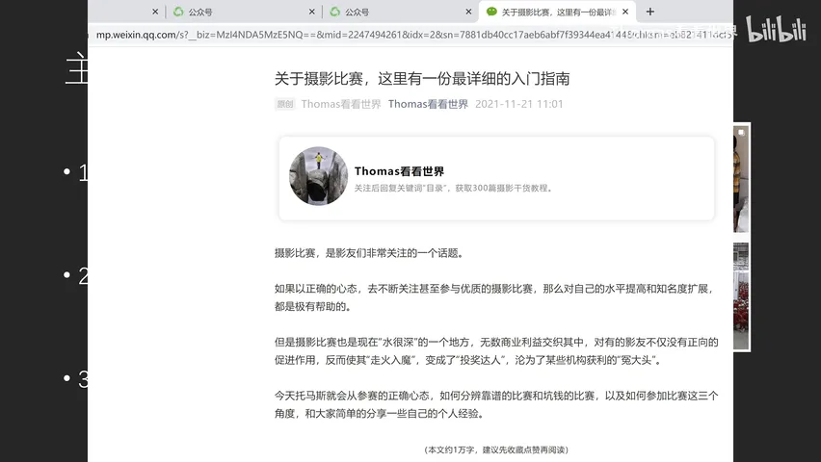This screenshot has width=821, height=462.
Task: Close the active article tab
Action: (625, 12)
